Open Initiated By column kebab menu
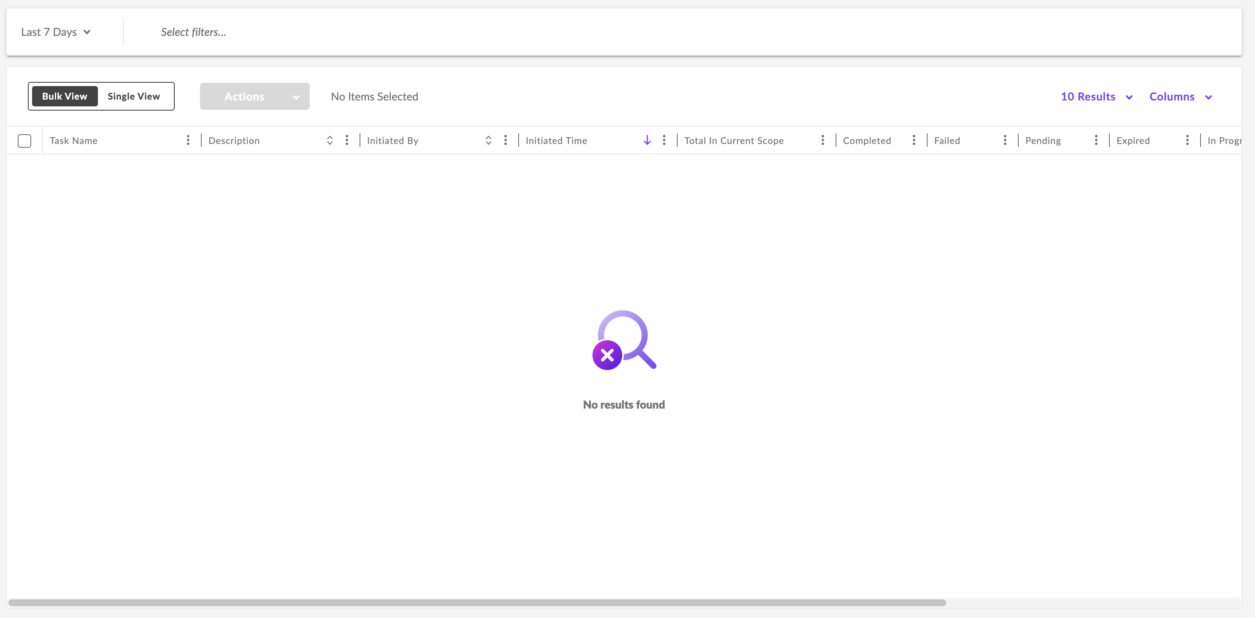The height and width of the screenshot is (618, 1255). (x=505, y=141)
